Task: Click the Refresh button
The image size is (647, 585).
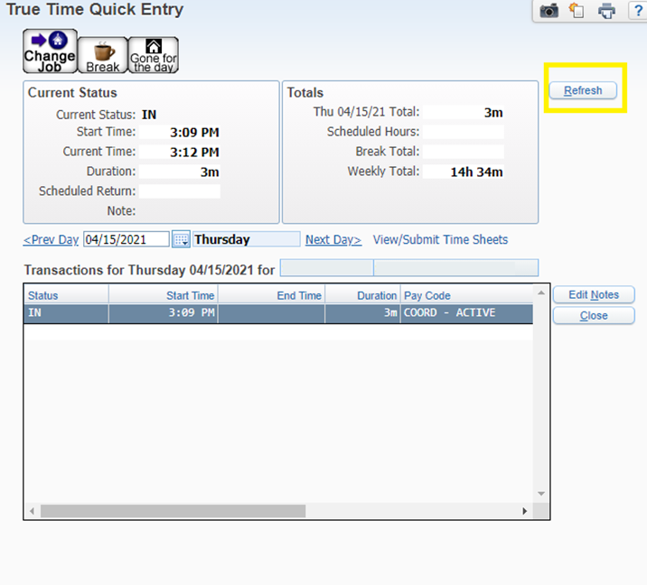Action: [583, 90]
